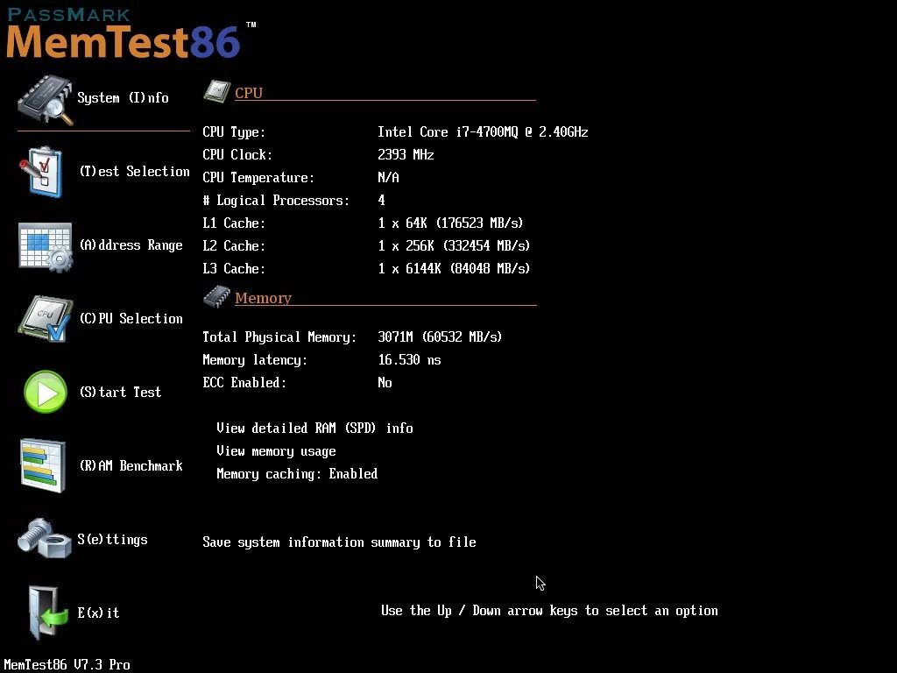Save system information summary to file
This screenshot has width=897, height=673.
click(339, 542)
